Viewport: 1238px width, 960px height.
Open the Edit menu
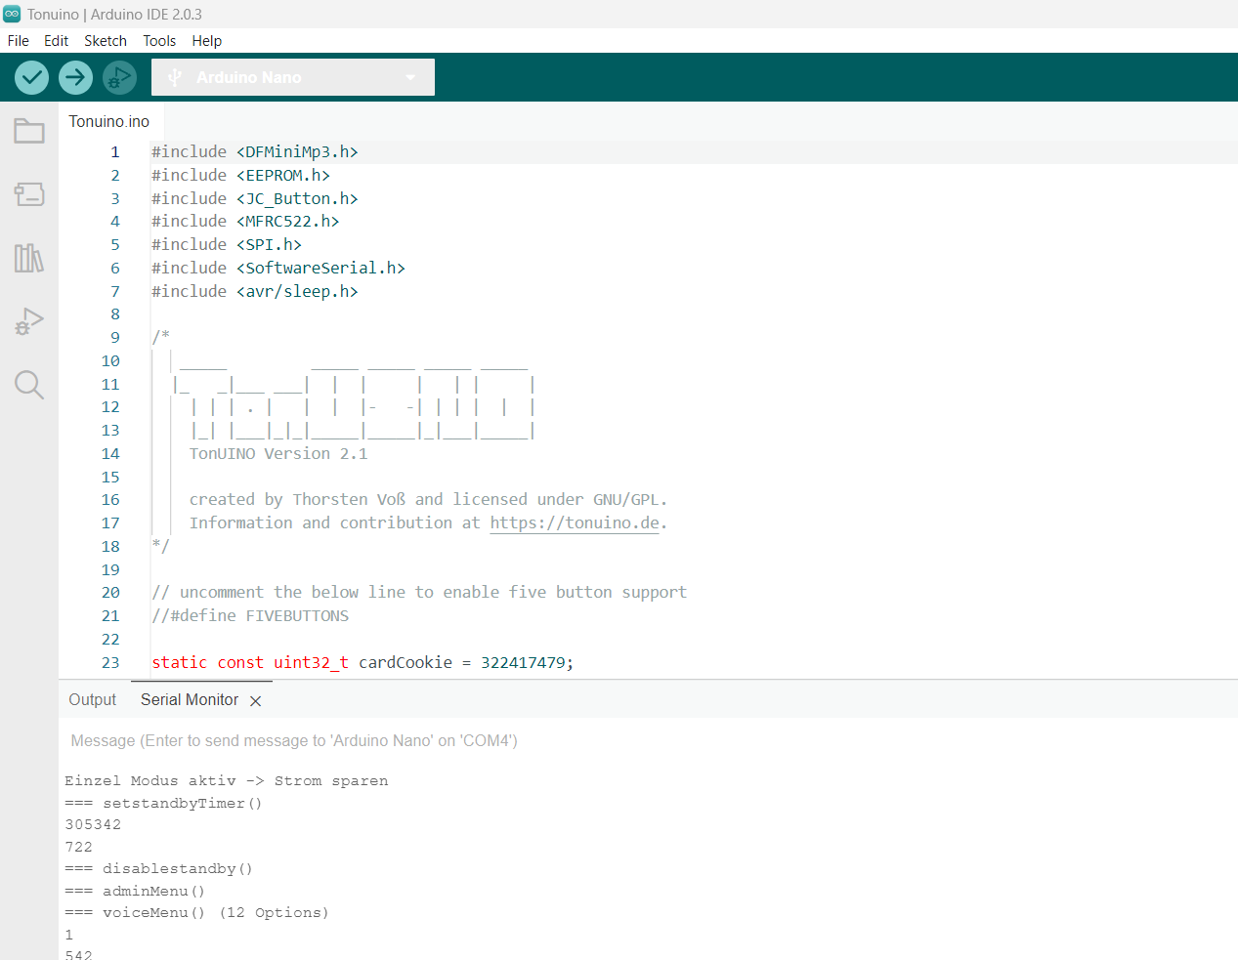coord(56,41)
